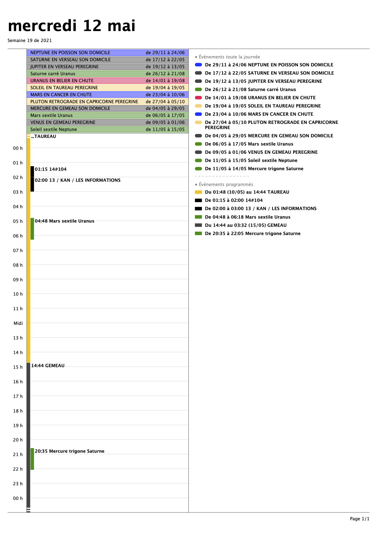The height and width of the screenshot is (534, 377).
Task: Click the blue swatch beside NEPTUNE EN POISSON legend
Action: 198,65
